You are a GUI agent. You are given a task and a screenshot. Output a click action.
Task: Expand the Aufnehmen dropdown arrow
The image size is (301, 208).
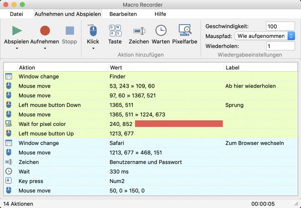click(45, 49)
